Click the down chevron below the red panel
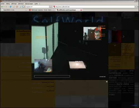This screenshot has width=139, height=108. tap(115, 45)
